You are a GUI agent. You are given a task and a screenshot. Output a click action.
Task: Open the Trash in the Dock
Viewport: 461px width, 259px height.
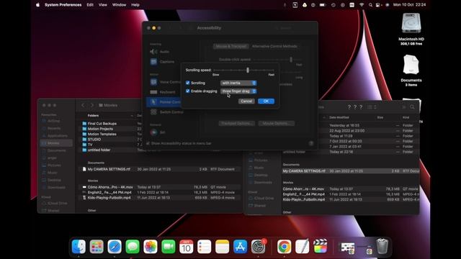point(382,246)
